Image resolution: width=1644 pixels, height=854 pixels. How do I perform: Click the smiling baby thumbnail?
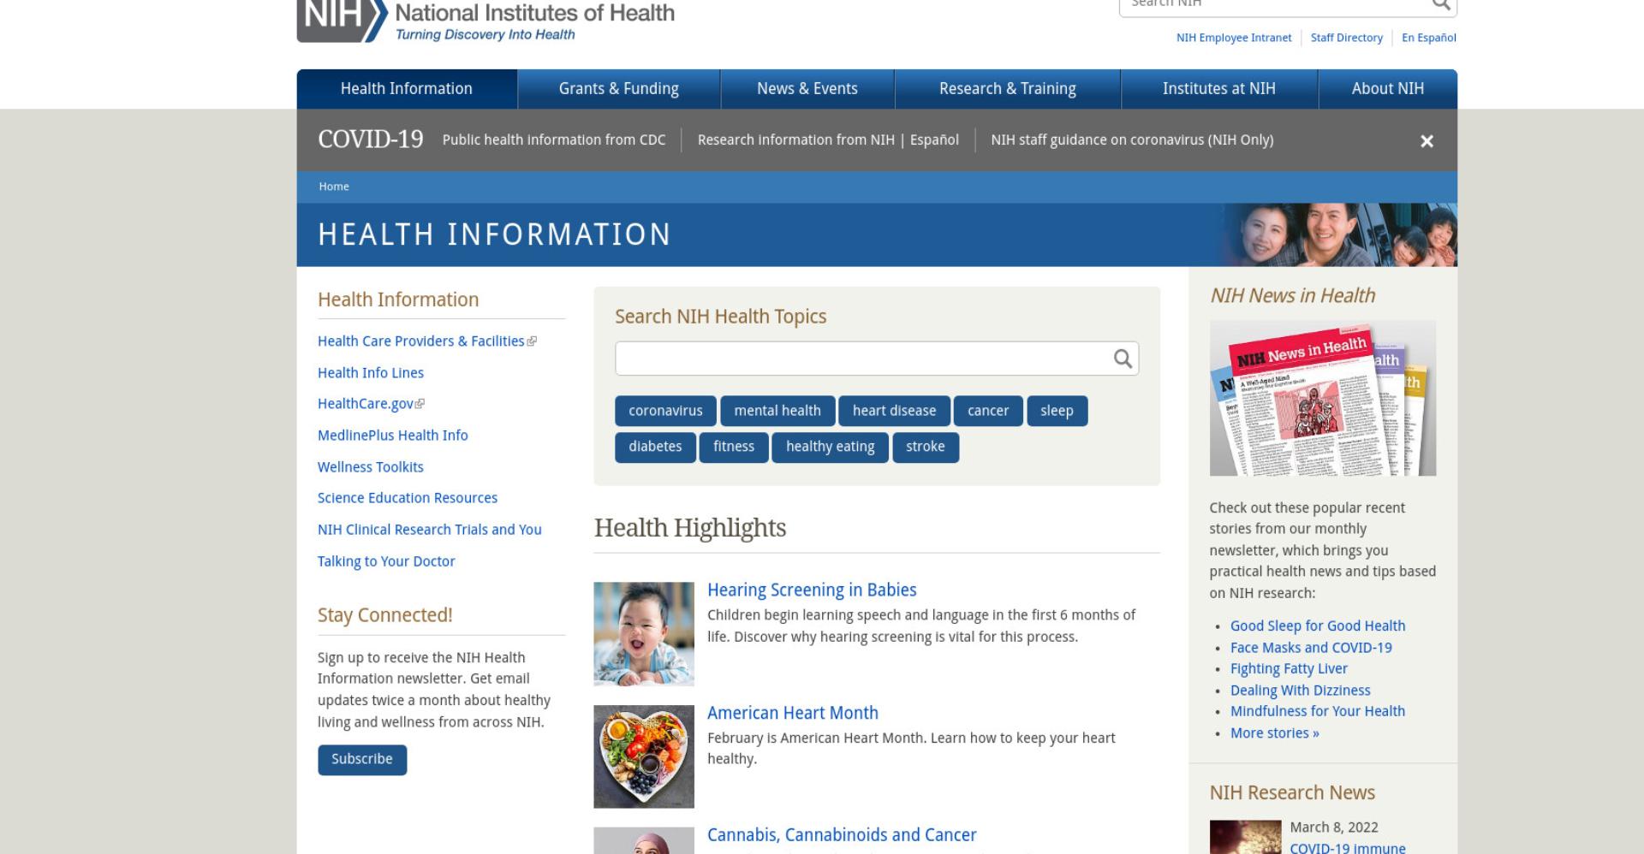click(x=644, y=634)
